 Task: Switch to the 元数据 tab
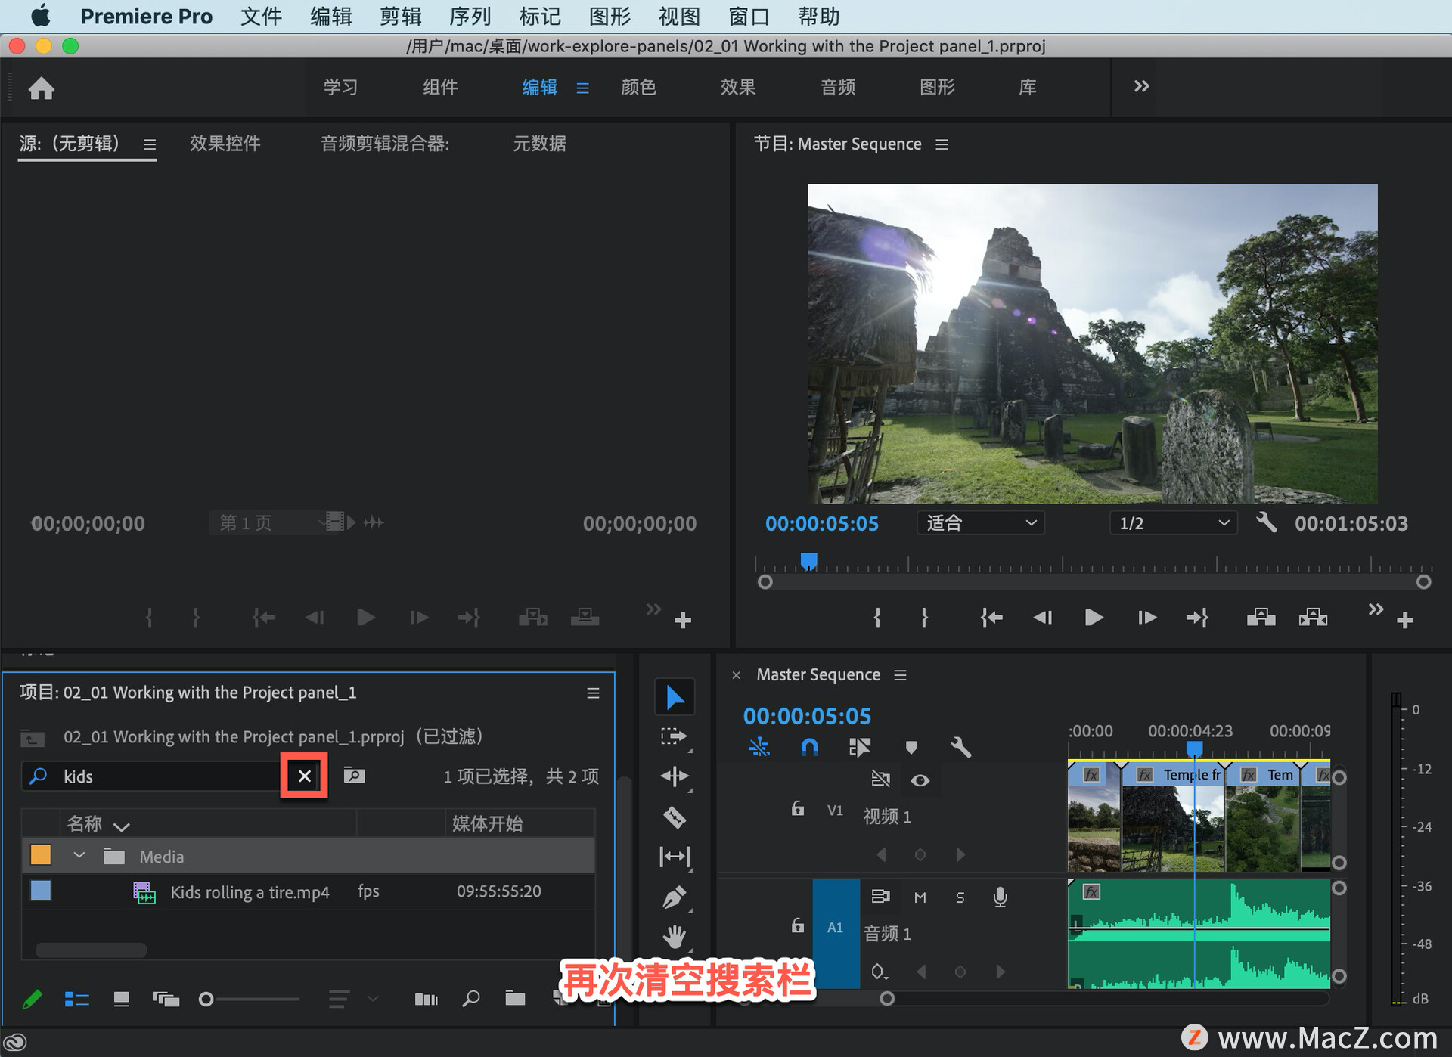coord(539,143)
